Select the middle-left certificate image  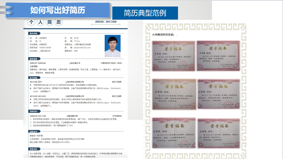tap(174, 94)
